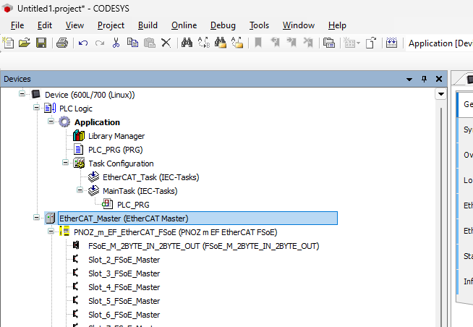Open the Online menu

tap(184, 25)
